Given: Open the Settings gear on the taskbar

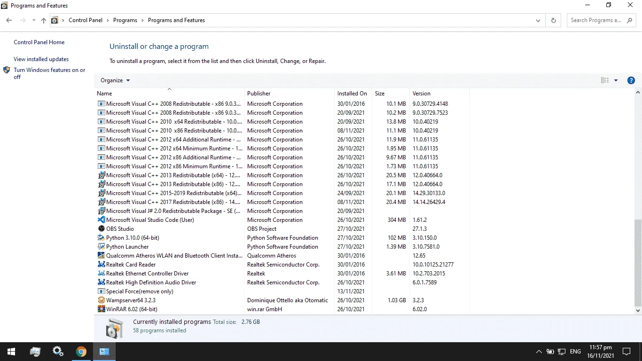Looking at the screenshot, I should [x=58, y=352].
